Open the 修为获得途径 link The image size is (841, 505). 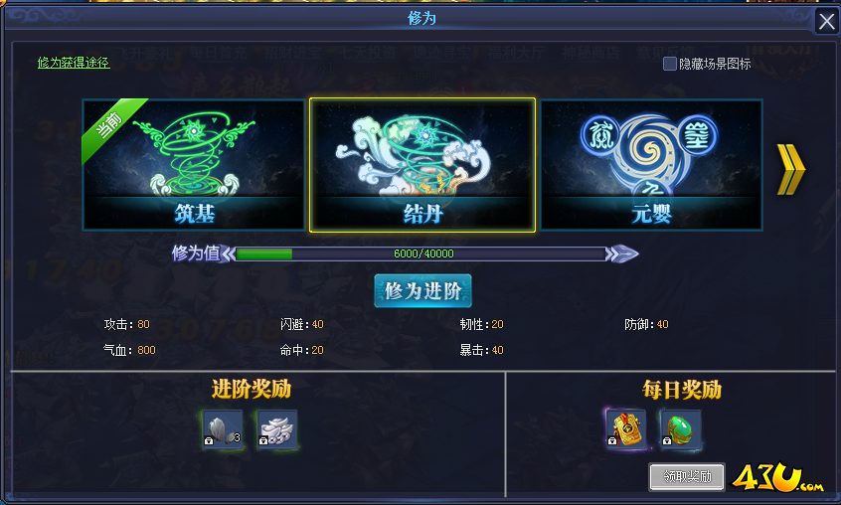pyautogui.click(x=74, y=63)
